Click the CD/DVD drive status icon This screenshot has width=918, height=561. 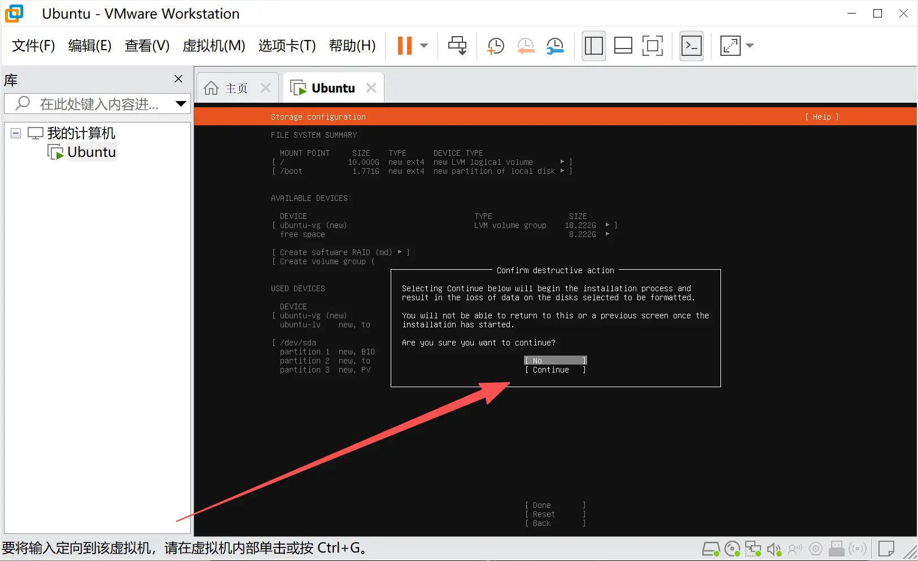(x=732, y=549)
